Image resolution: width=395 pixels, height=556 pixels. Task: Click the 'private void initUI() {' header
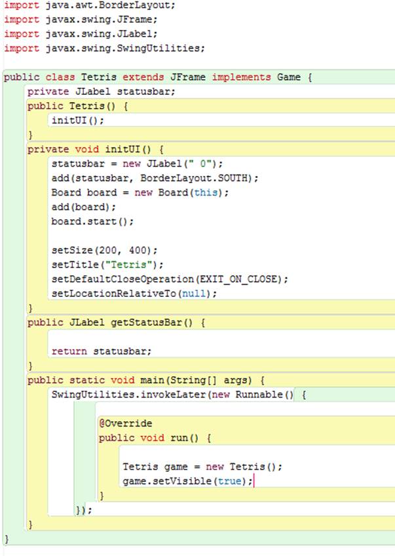point(96,149)
